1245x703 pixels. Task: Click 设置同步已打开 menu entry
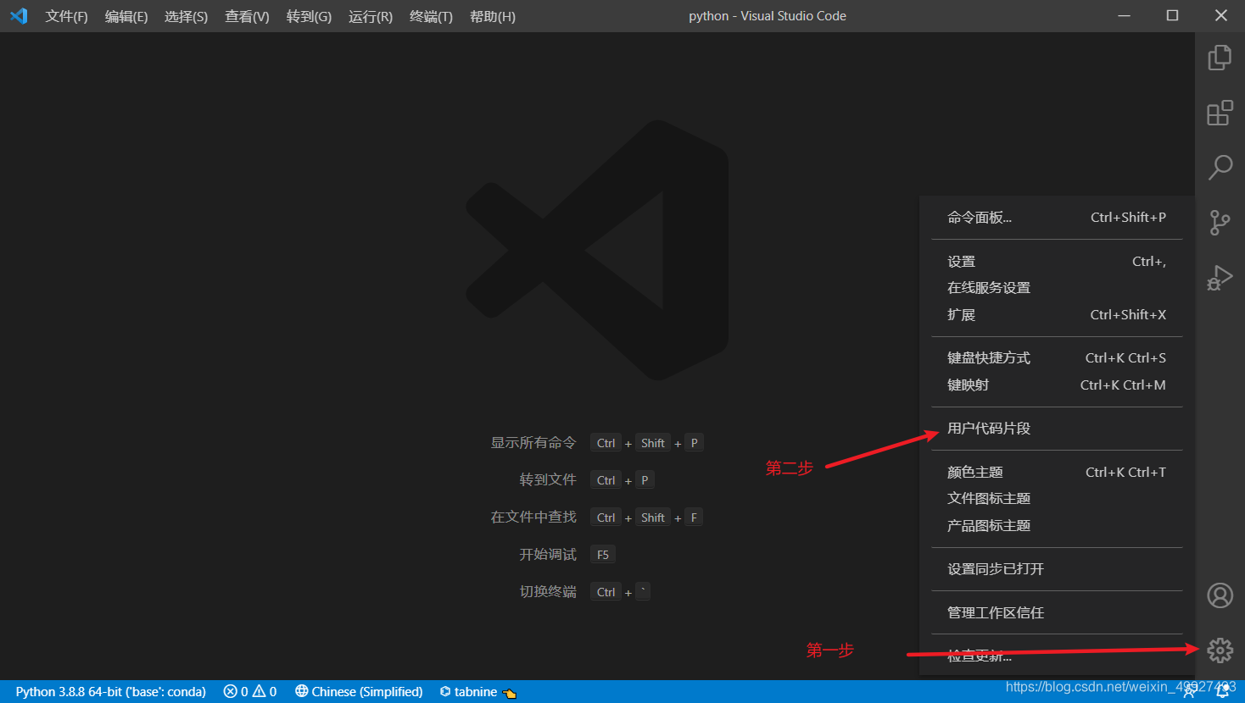(1057, 569)
